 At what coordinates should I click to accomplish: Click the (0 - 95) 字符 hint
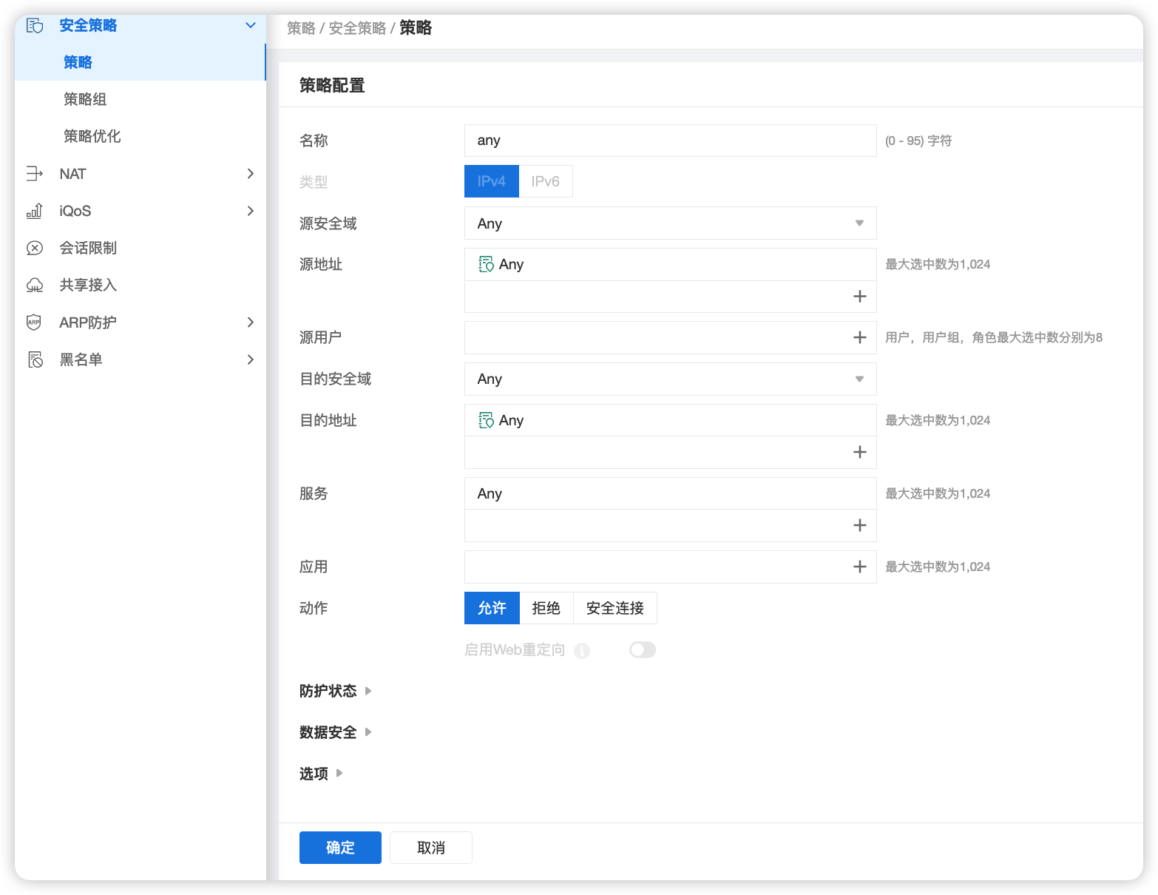click(918, 141)
